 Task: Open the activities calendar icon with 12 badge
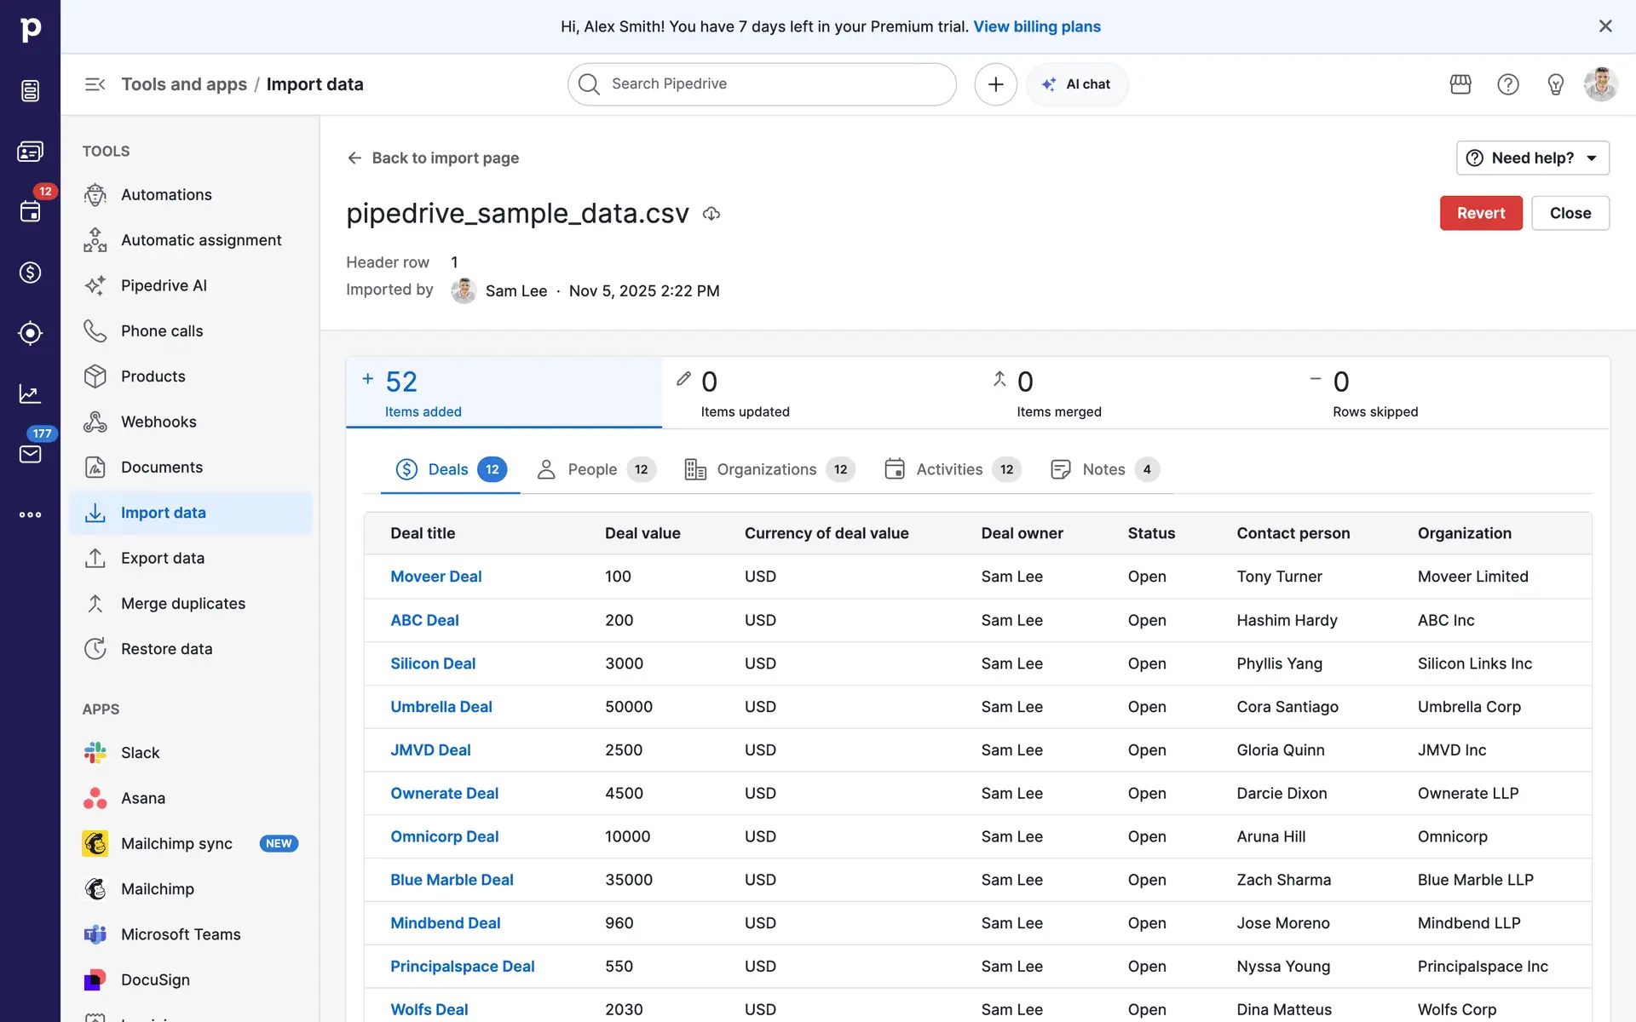[30, 211]
